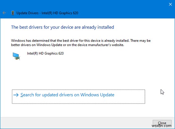The width and height of the screenshot is (175, 129).
Task: Click the paragraph starting 'Windows has determined that'
Action: 81,43
